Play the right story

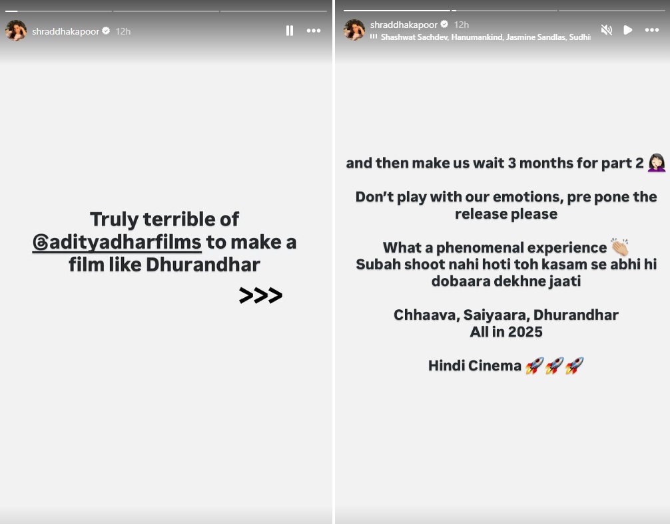(627, 30)
